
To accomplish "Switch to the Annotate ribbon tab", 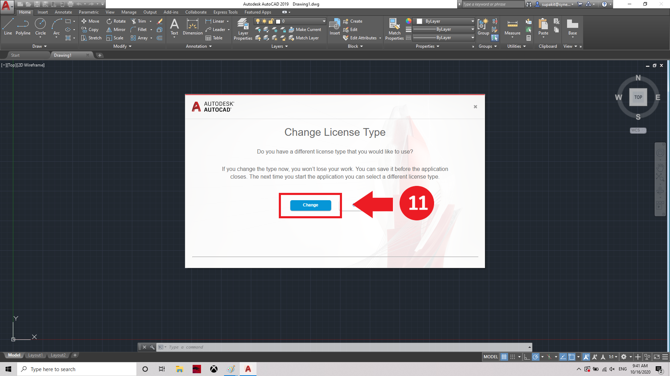I will pos(63,12).
